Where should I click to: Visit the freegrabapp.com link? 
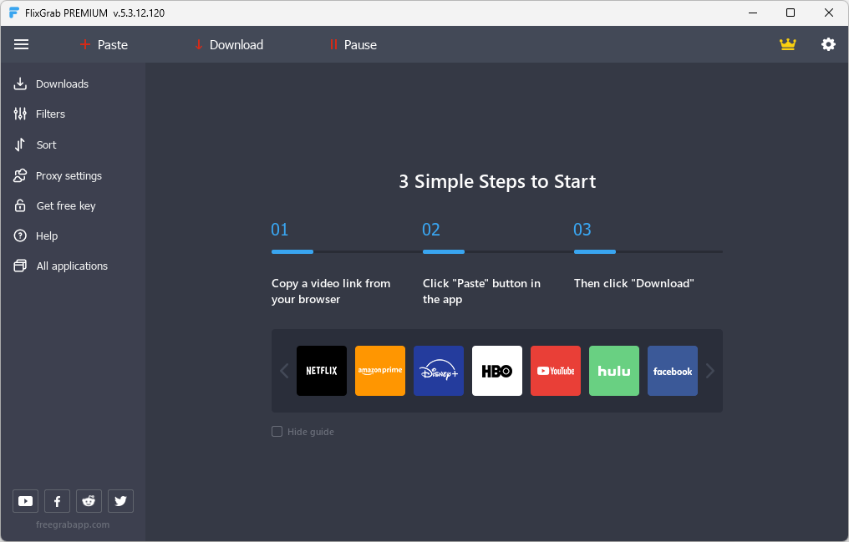[73, 524]
